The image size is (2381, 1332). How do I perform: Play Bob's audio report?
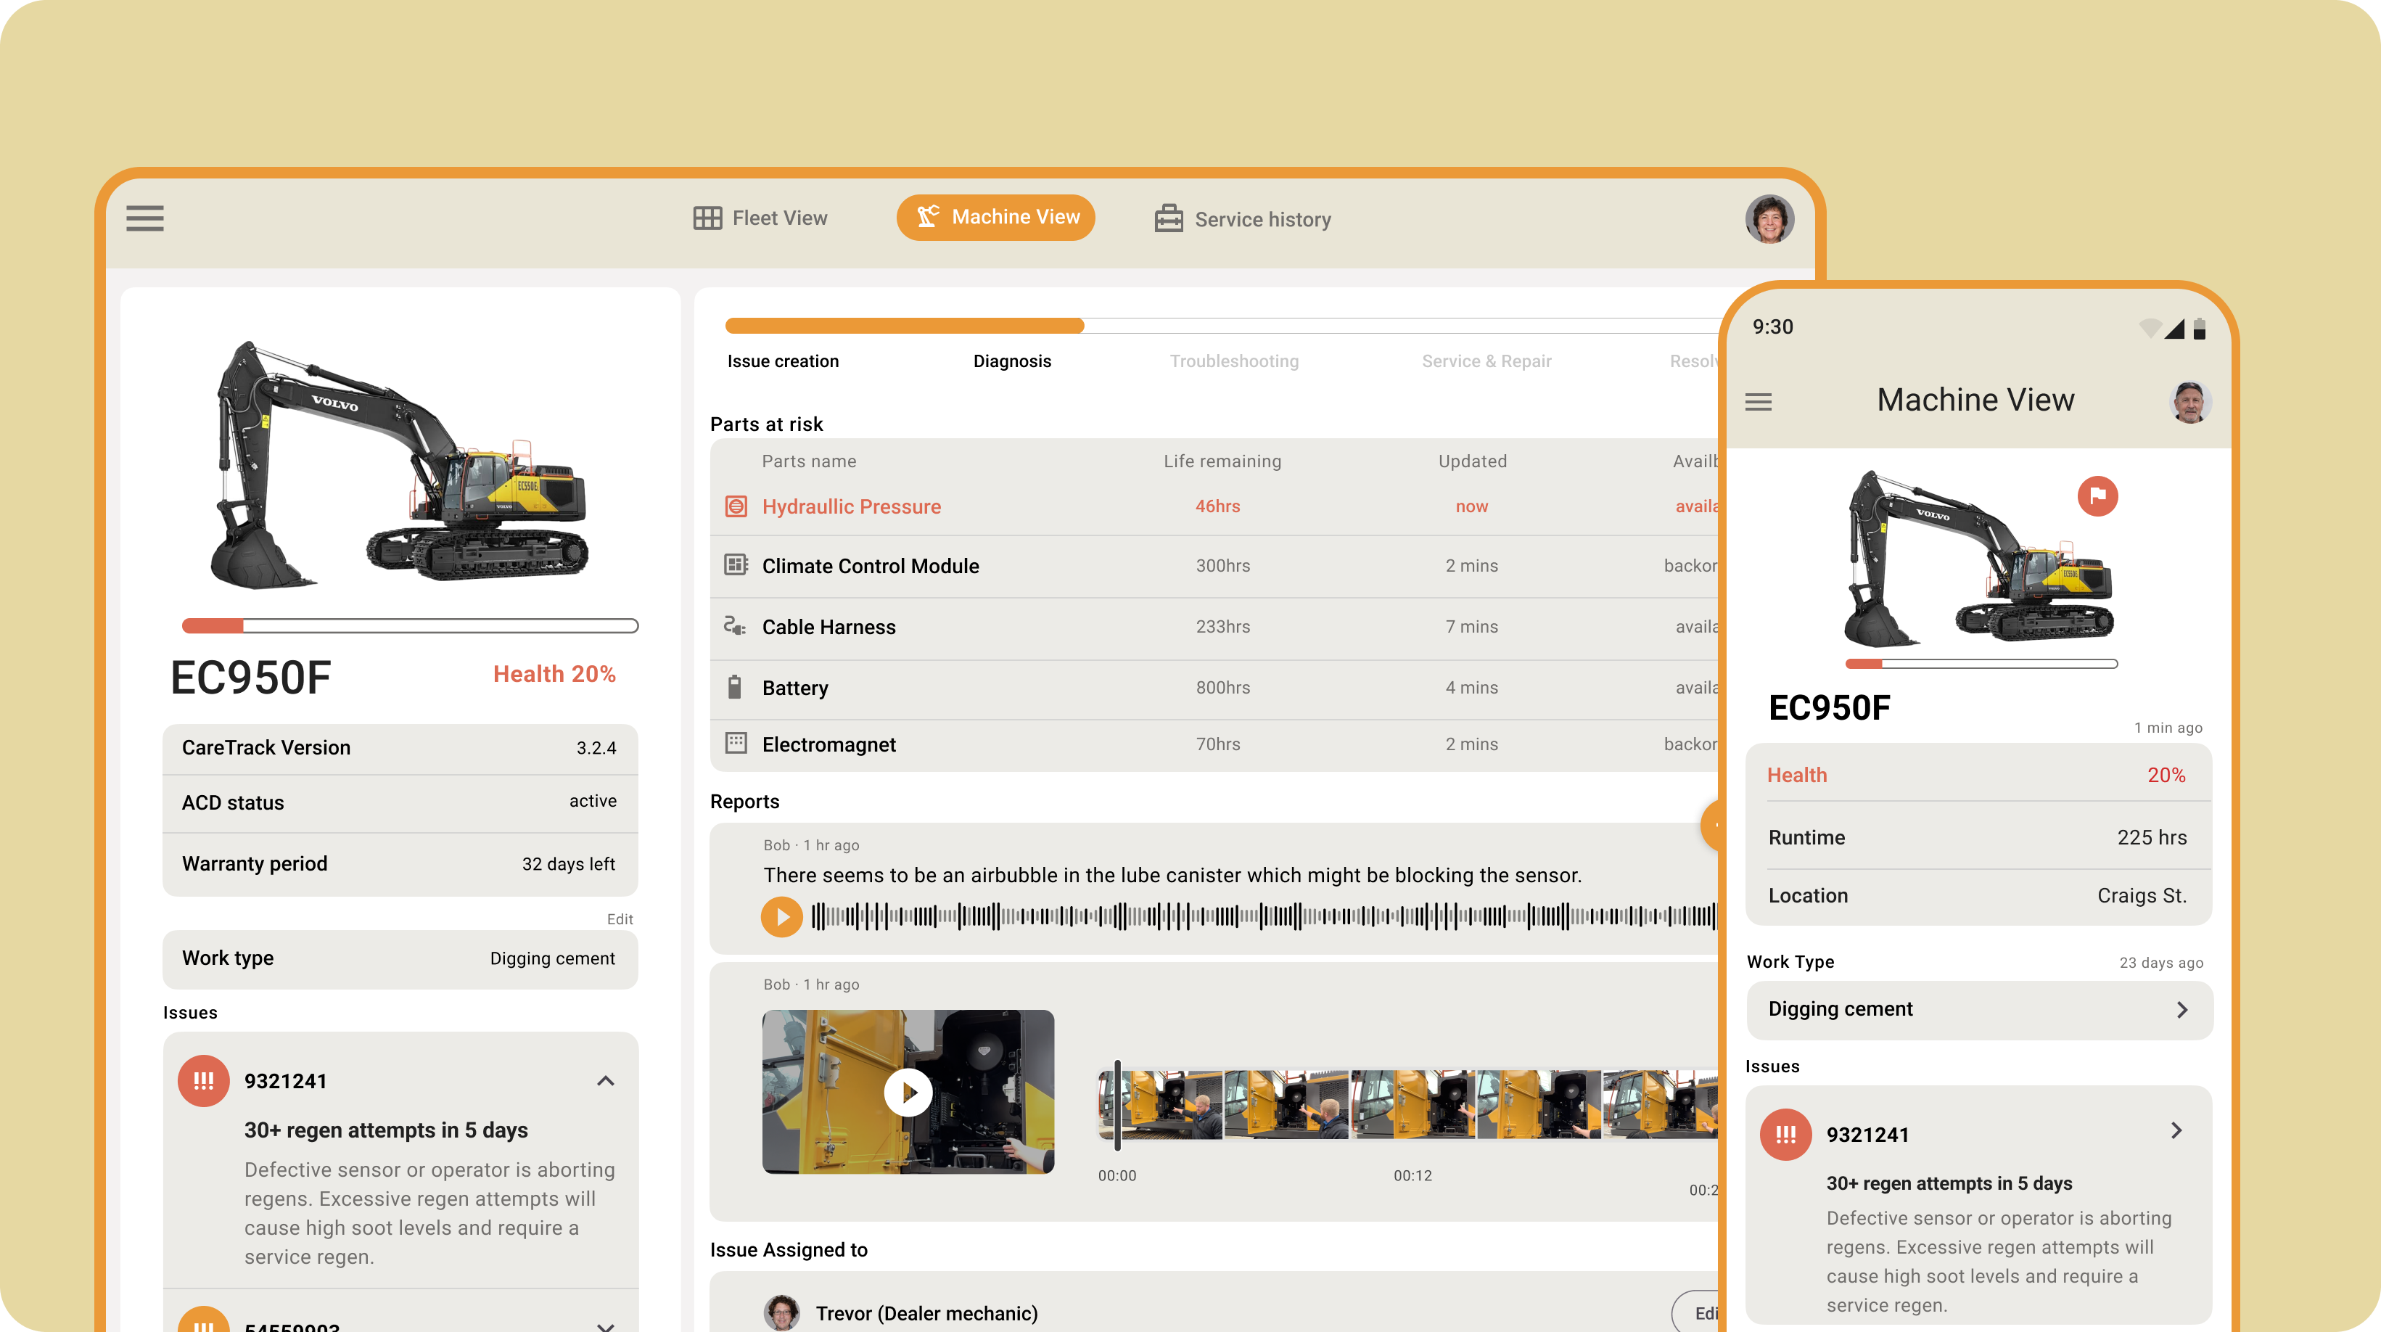(x=782, y=916)
